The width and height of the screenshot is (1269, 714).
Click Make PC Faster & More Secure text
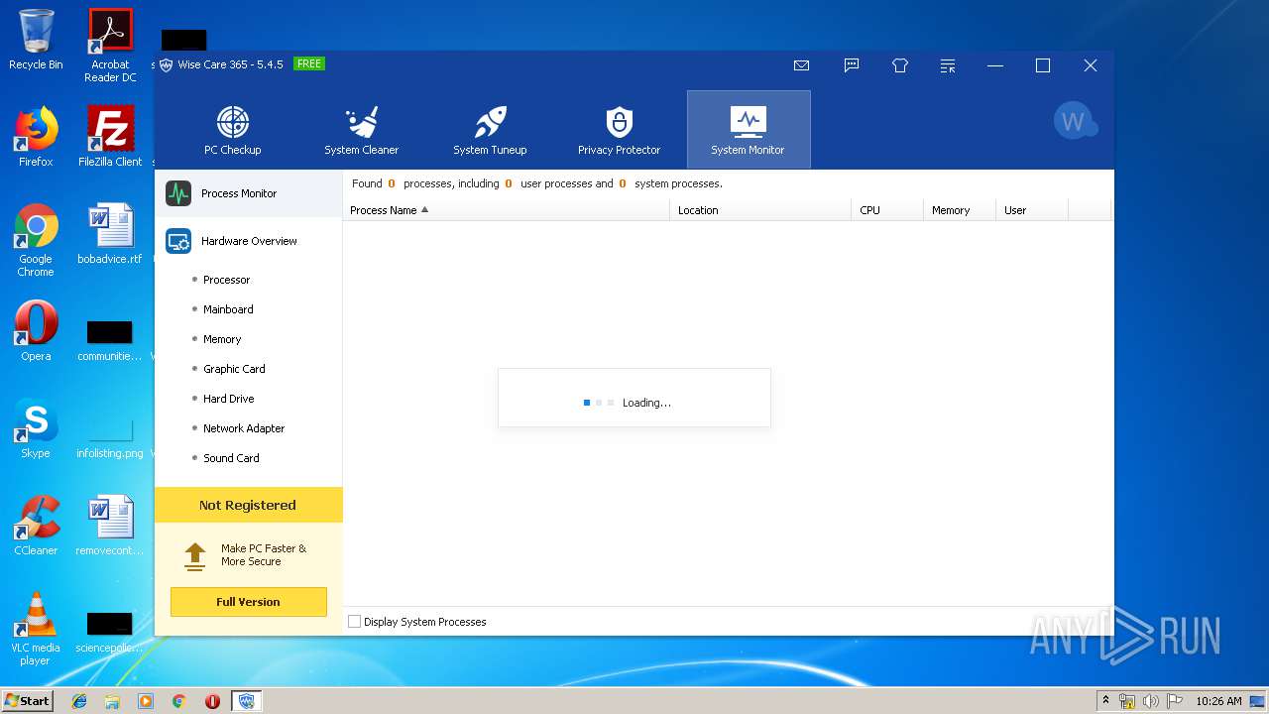264,554
